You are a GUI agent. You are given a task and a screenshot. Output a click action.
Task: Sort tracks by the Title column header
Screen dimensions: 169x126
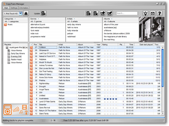(48, 44)
